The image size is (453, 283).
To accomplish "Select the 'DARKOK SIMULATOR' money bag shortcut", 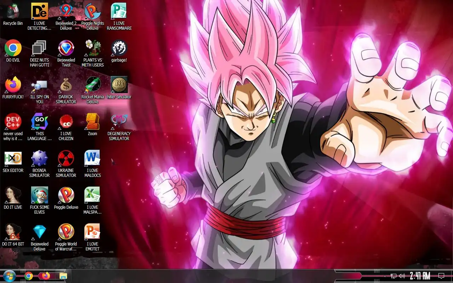I will (x=66, y=90).
